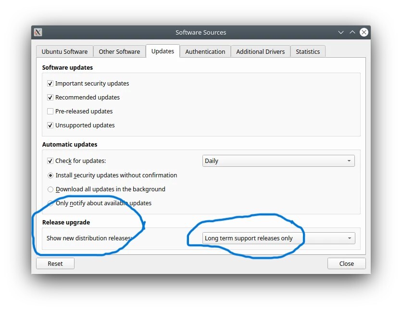Open Long term support releases only dropdown
This screenshot has height=311, width=402.
pyautogui.click(x=279, y=238)
